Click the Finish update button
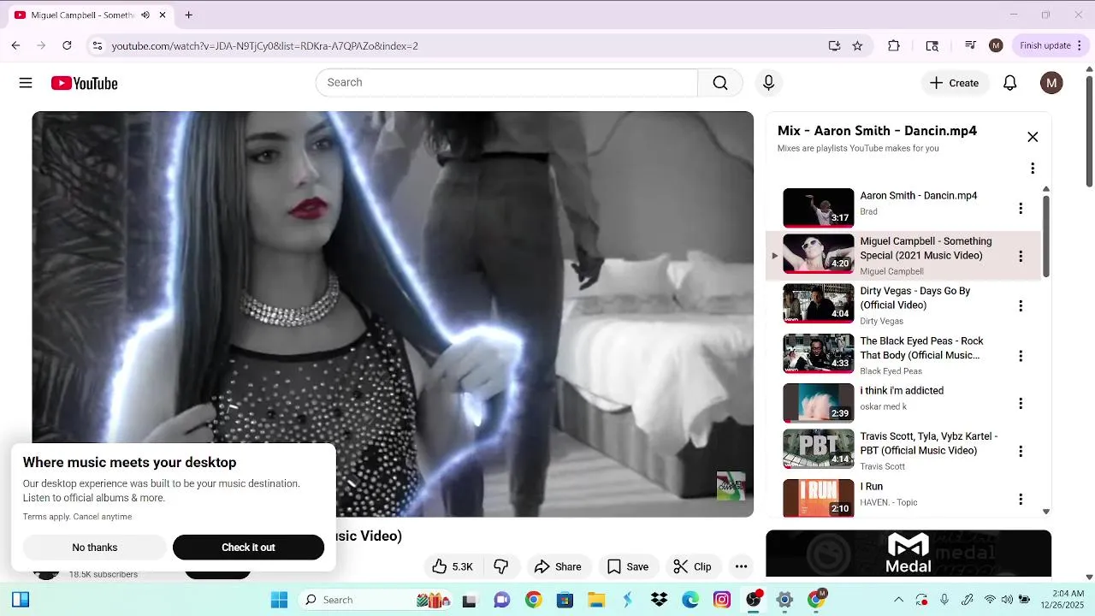1095x616 pixels. [x=1051, y=46]
